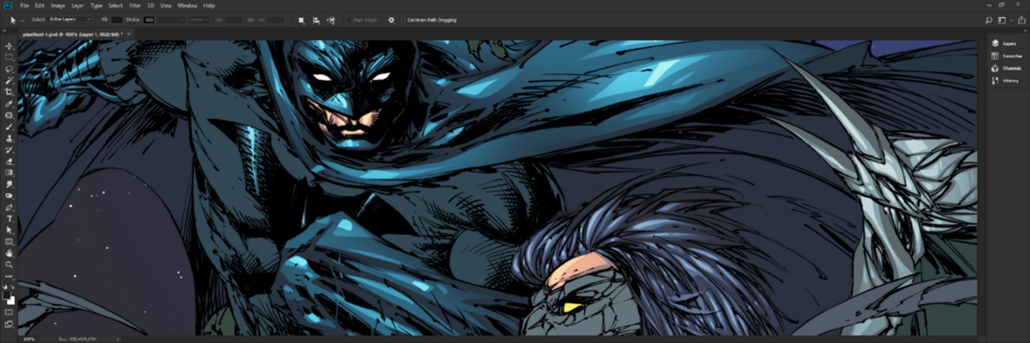The width and height of the screenshot is (1030, 343).
Task: Open workspace switcher dropdown arrow
Action: 1011,20
